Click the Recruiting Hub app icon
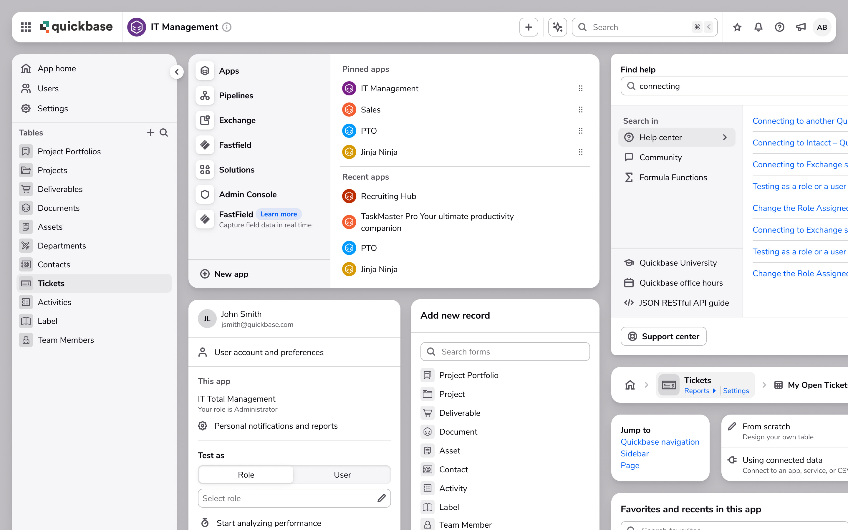The height and width of the screenshot is (530, 848). coord(349,196)
